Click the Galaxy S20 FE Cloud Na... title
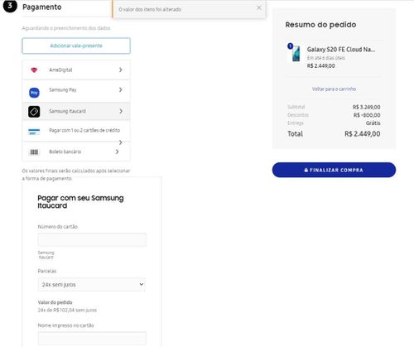 [341, 50]
